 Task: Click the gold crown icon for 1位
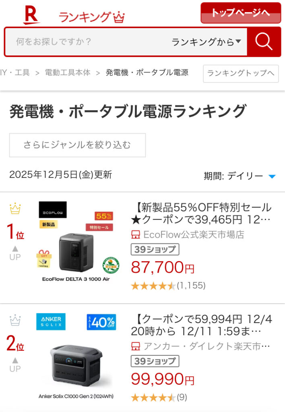pos(15,209)
